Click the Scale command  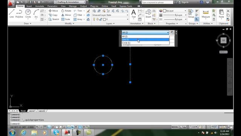[x=66, y=19]
